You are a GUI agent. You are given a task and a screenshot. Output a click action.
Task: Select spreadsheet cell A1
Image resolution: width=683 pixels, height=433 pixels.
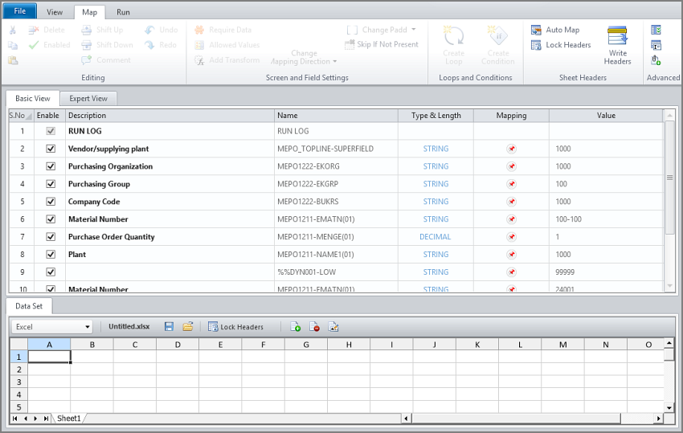coord(49,357)
